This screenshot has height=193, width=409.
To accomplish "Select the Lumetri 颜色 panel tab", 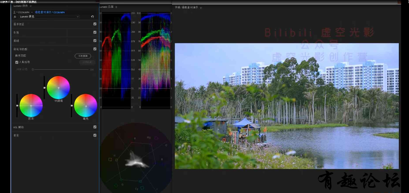I will (x=21, y=6).
